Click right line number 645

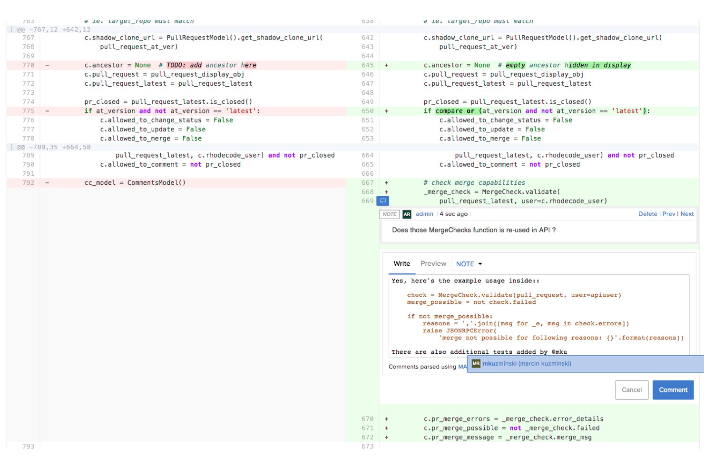coord(367,65)
